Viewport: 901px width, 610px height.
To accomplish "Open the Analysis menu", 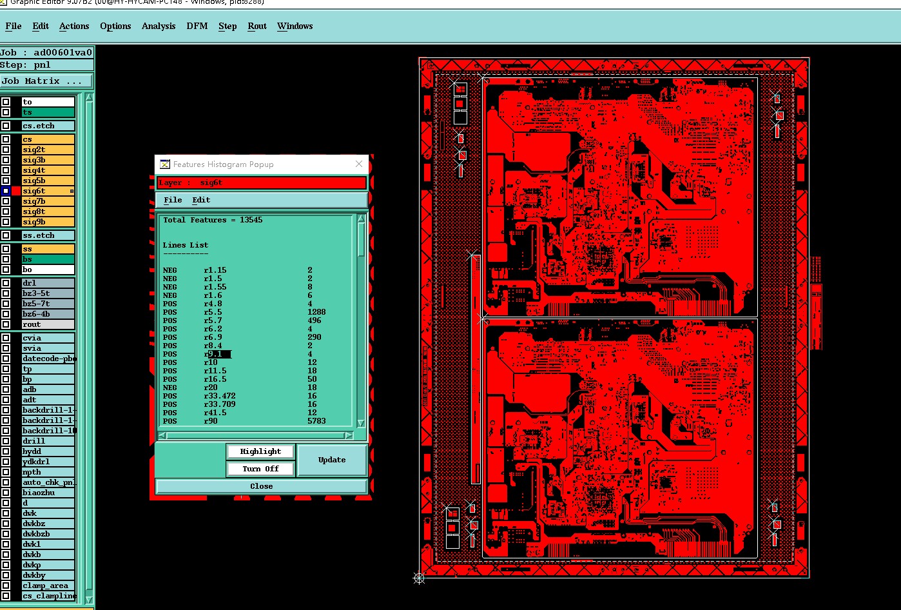I will pyautogui.click(x=159, y=26).
